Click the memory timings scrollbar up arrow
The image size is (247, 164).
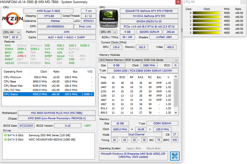point(176,76)
